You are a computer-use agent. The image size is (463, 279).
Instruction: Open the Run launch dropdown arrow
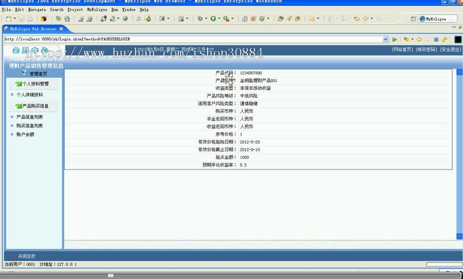219,19
